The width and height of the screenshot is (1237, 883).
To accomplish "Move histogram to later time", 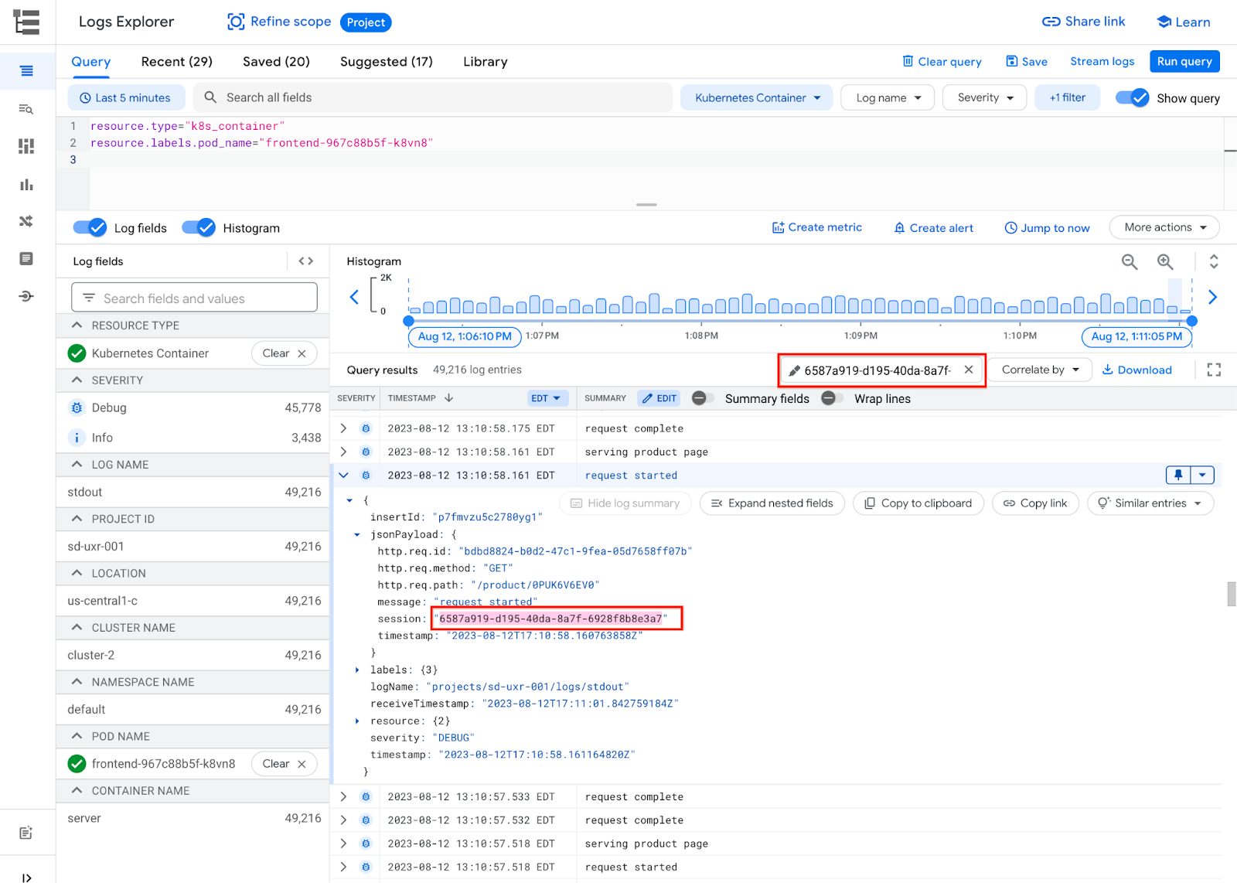I will [1212, 297].
